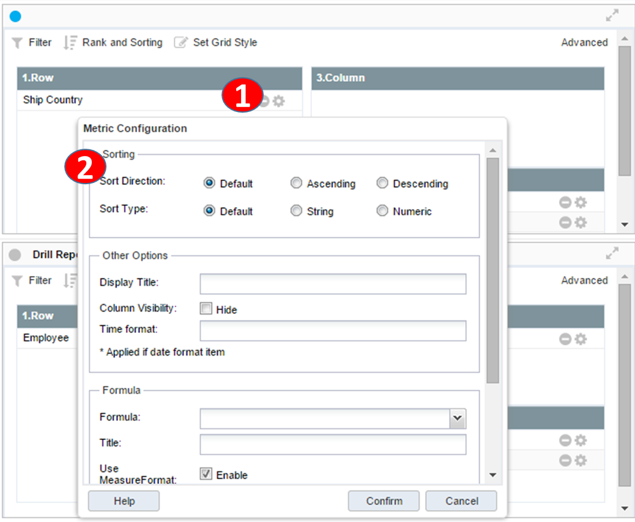Click the Display Title input field
The image size is (635, 522).
[x=333, y=284]
